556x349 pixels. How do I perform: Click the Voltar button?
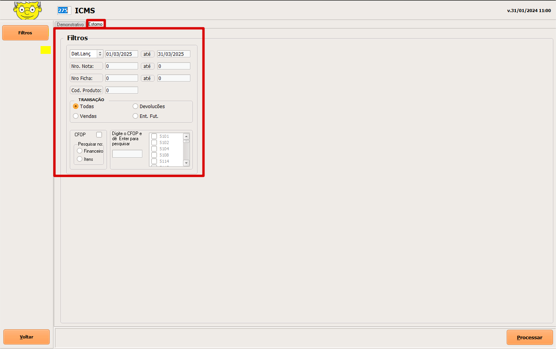pos(27,337)
